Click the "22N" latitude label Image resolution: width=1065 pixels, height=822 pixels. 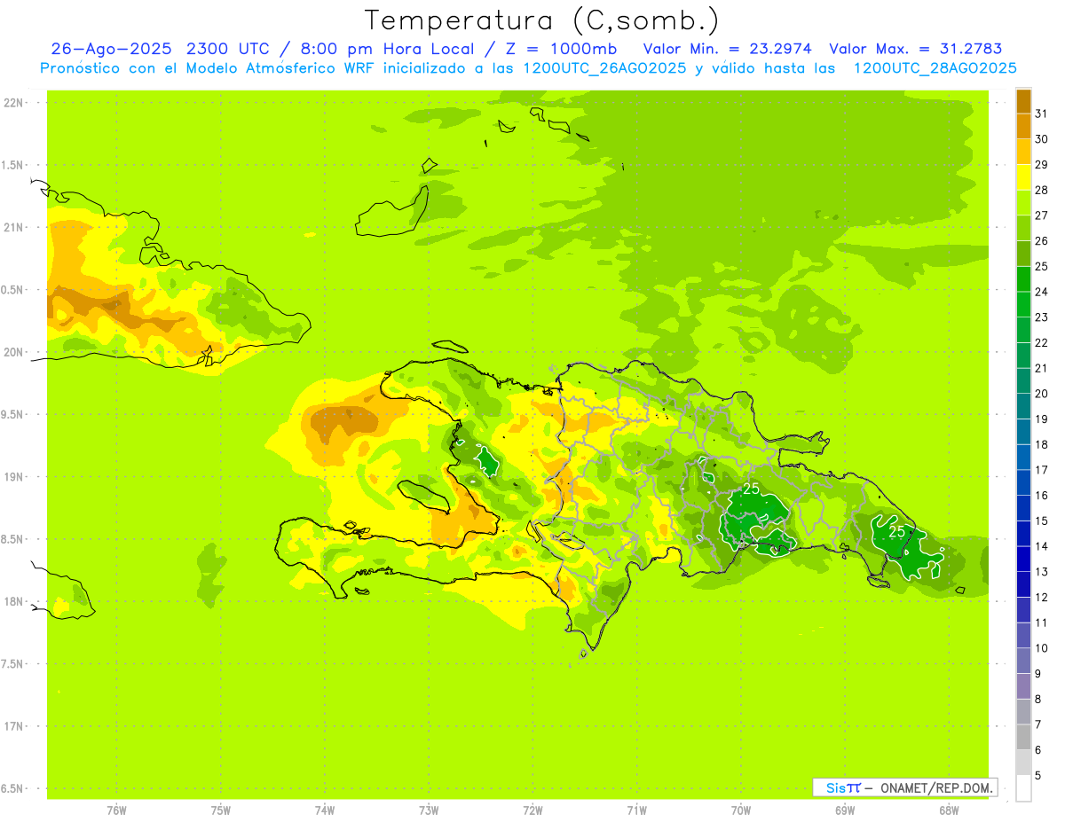pos(14,103)
